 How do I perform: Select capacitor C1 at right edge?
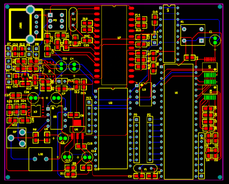click(x=215, y=40)
